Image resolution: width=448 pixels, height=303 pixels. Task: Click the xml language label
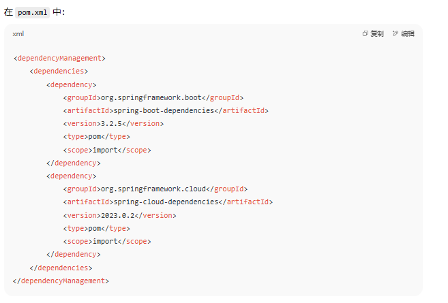click(18, 34)
